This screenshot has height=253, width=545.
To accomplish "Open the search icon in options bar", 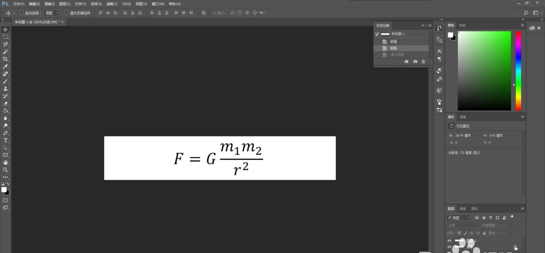I will [526, 13].
